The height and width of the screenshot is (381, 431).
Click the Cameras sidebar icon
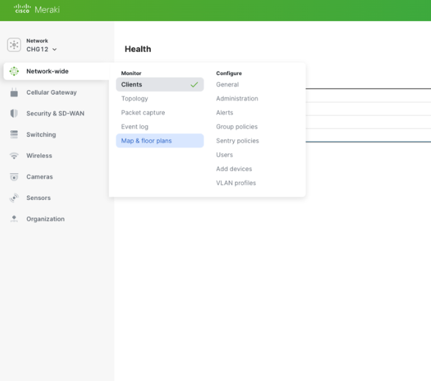pyautogui.click(x=14, y=177)
